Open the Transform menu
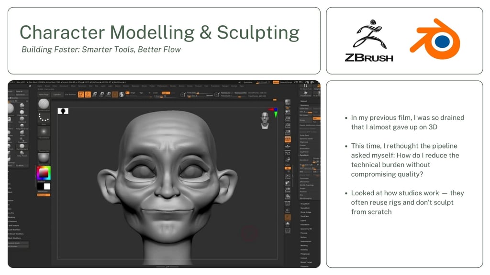490x275 pixels. coord(215,86)
